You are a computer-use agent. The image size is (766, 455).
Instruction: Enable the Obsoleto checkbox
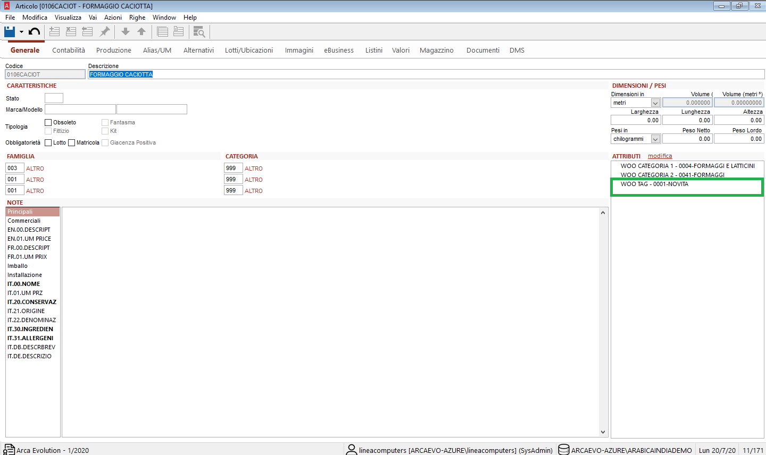point(48,123)
